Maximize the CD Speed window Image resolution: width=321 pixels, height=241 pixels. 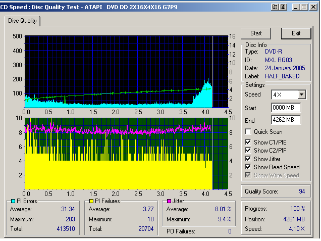click(x=304, y=7)
